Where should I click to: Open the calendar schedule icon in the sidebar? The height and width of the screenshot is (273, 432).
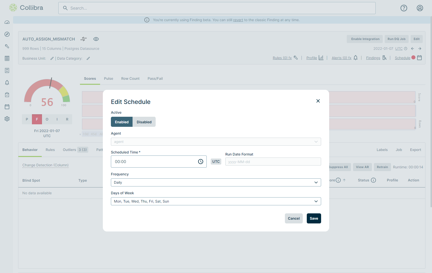7,107
